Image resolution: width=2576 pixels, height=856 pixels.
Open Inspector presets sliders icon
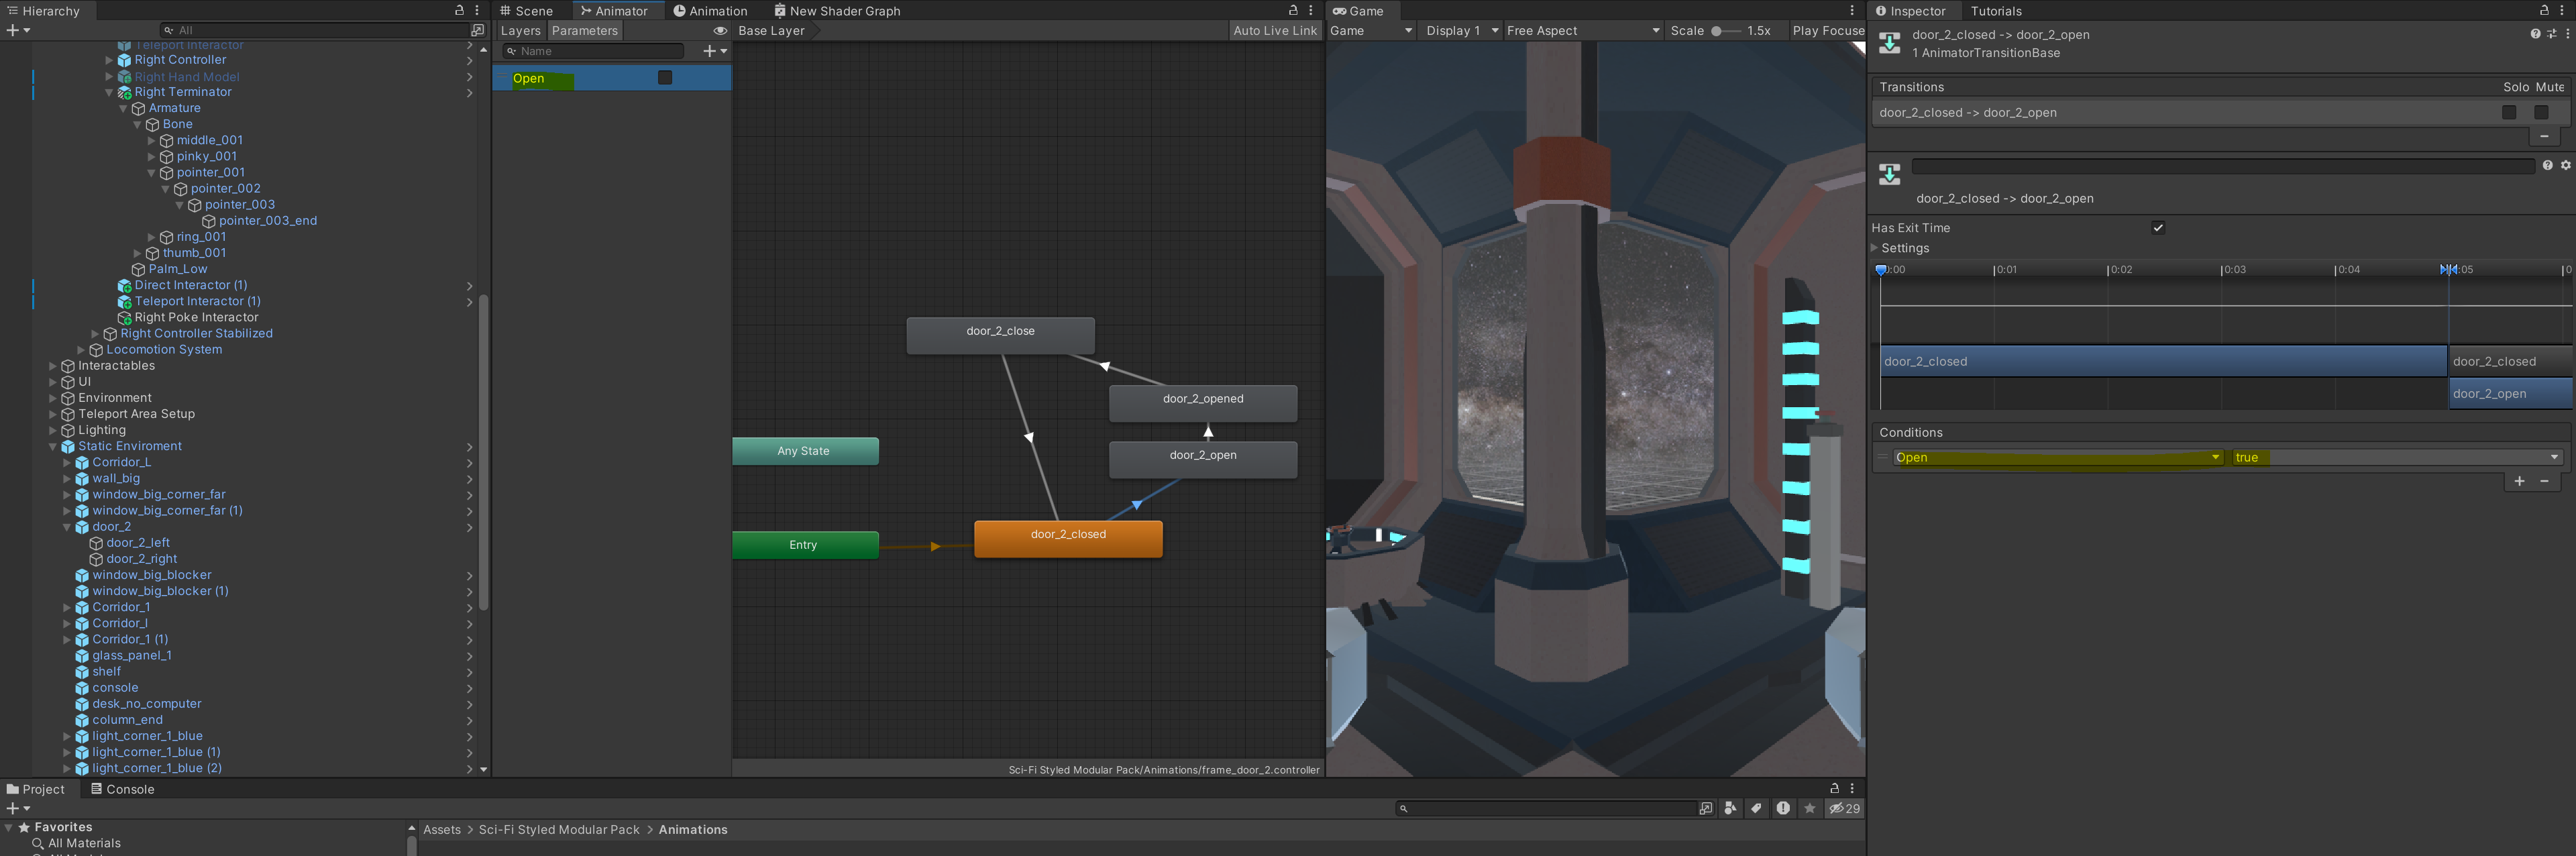point(2551,34)
